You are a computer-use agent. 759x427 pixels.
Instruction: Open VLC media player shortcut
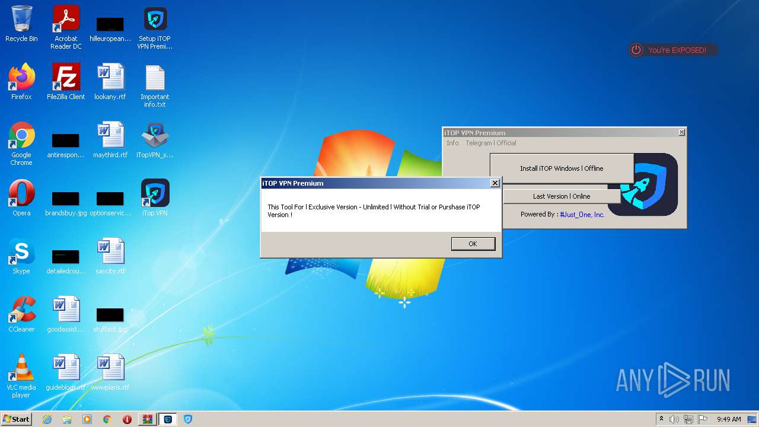[x=21, y=376]
